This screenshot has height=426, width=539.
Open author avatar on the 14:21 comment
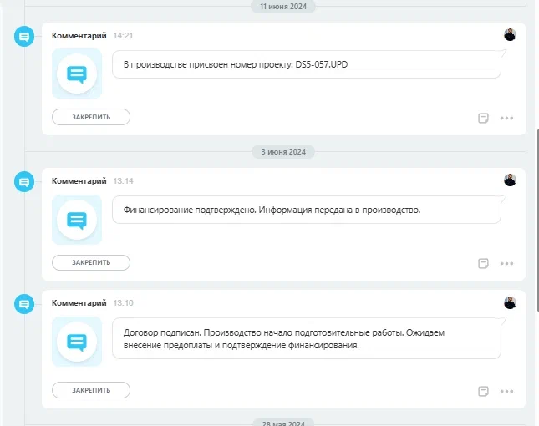[510, 35]
